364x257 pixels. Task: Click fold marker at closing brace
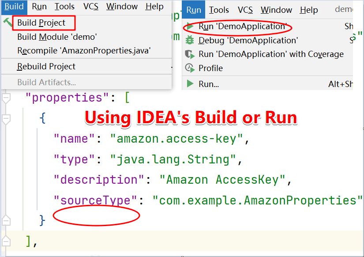[6, 220]
